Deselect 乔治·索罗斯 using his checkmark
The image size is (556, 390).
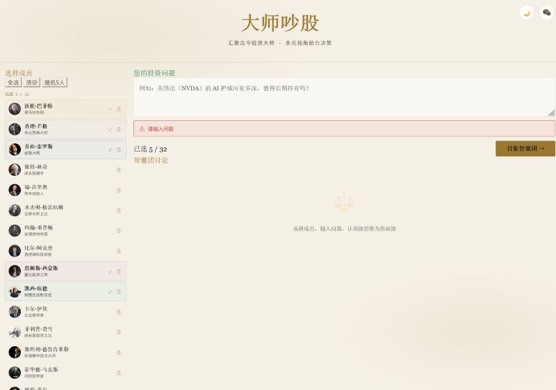tap(111, 149)
